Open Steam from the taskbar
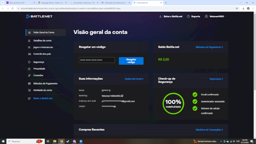 pyautogui.click(x=68, y=141)
